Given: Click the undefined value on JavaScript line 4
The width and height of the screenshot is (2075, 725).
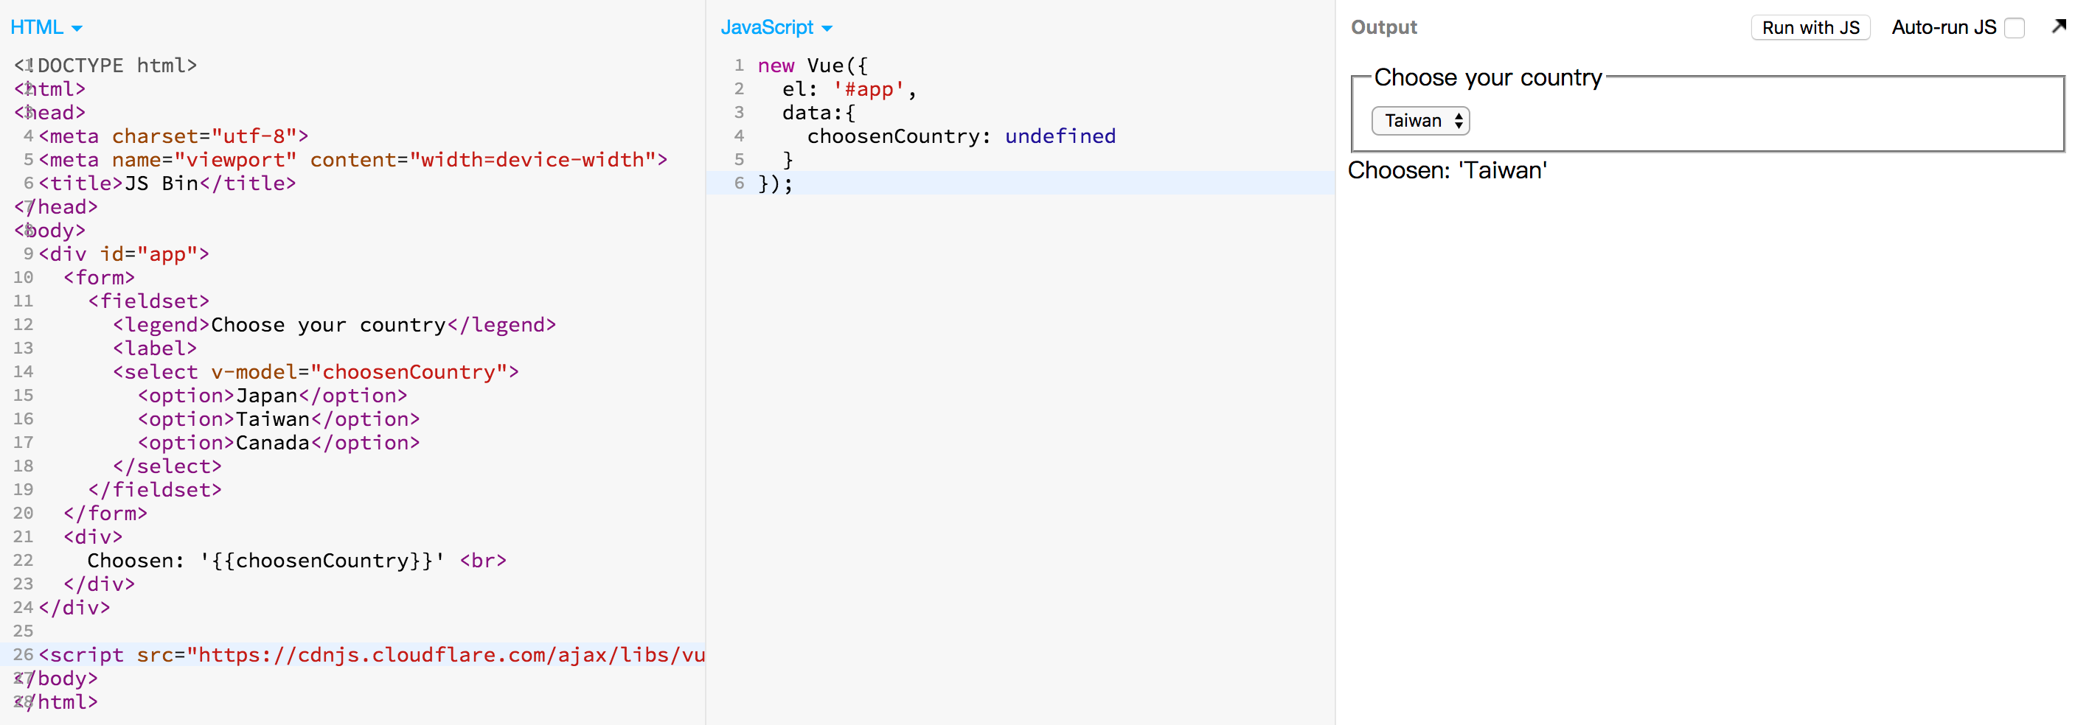Looking at the screenshot, I should tap(1060, 136).
